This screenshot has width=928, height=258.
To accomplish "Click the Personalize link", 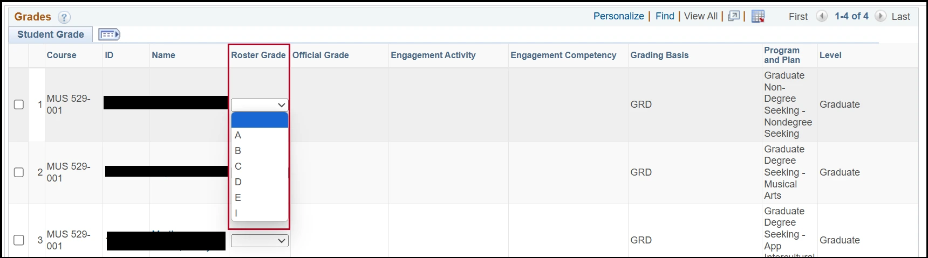I will (x=618, y=16).
